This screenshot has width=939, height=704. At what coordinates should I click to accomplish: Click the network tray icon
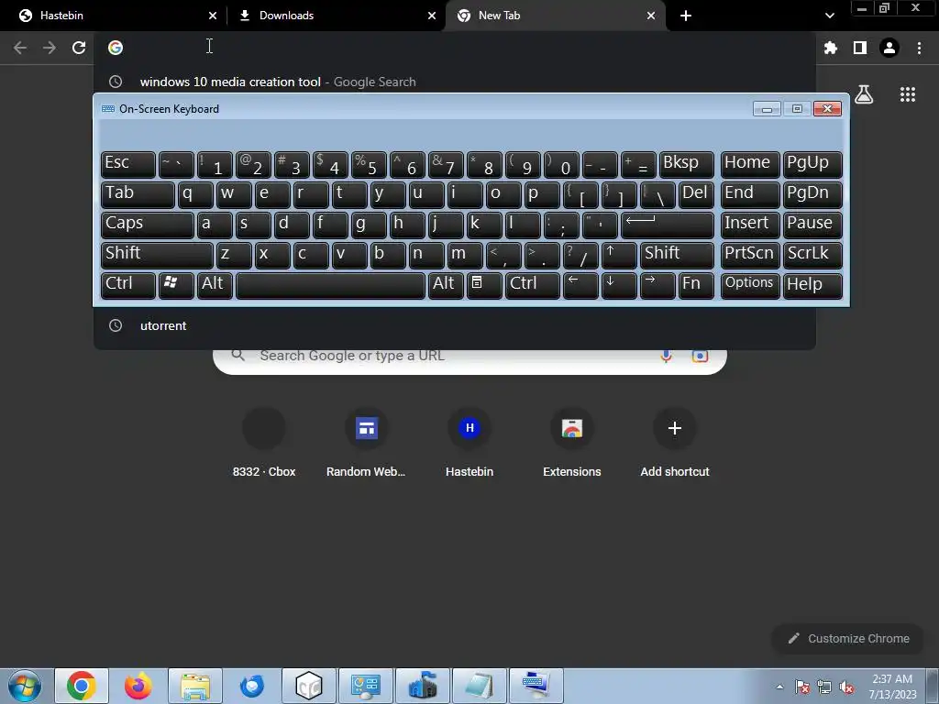(824, 687)
